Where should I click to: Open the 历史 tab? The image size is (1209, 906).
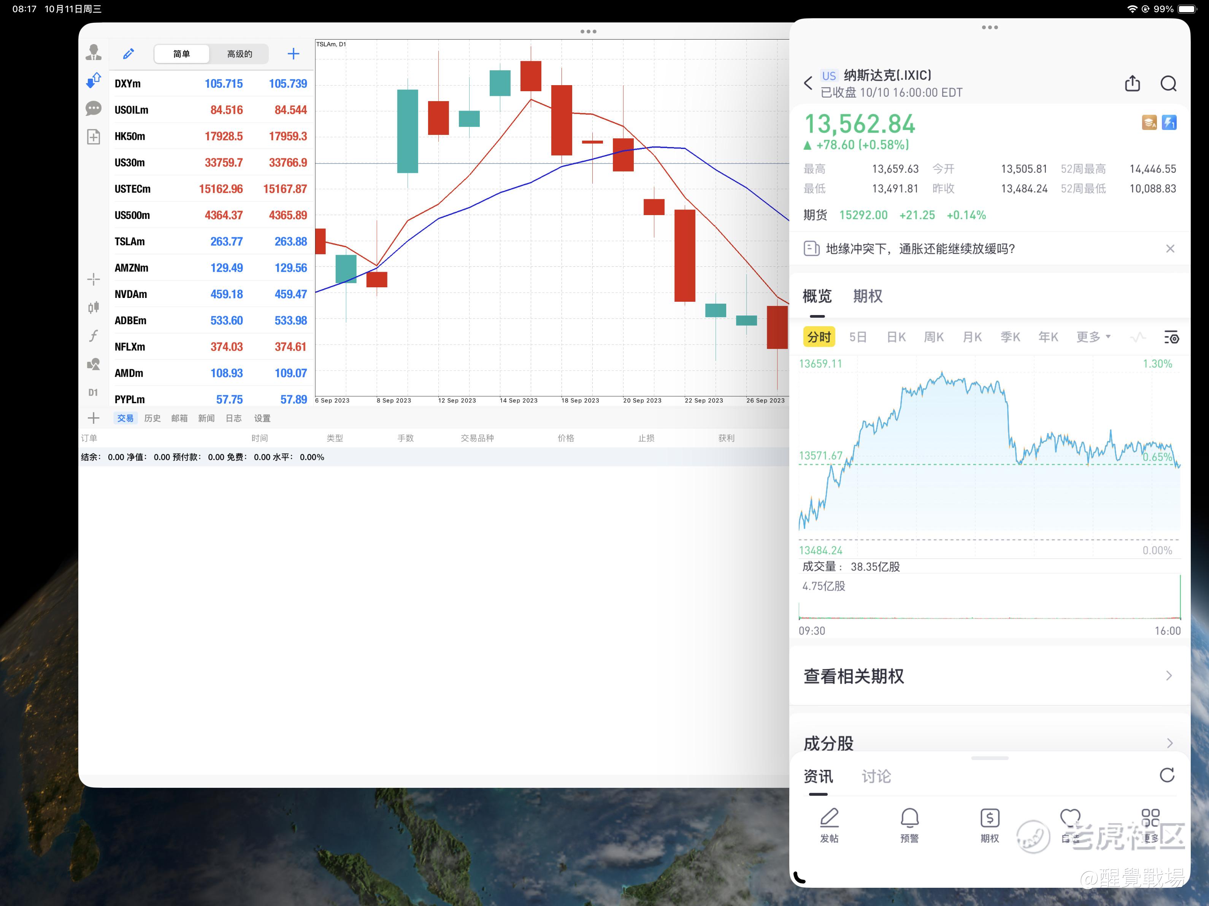click(x=152, y=418)
